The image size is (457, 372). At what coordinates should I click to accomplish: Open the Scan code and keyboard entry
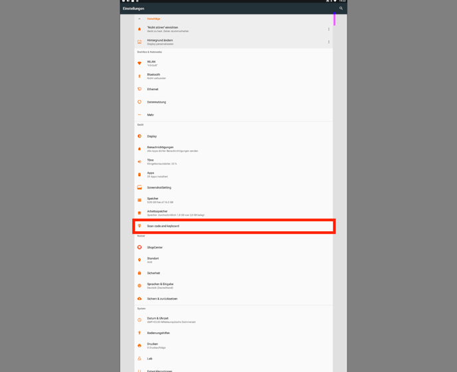pos(234,227)
